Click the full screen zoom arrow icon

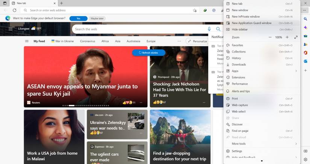tap(296, 37)
